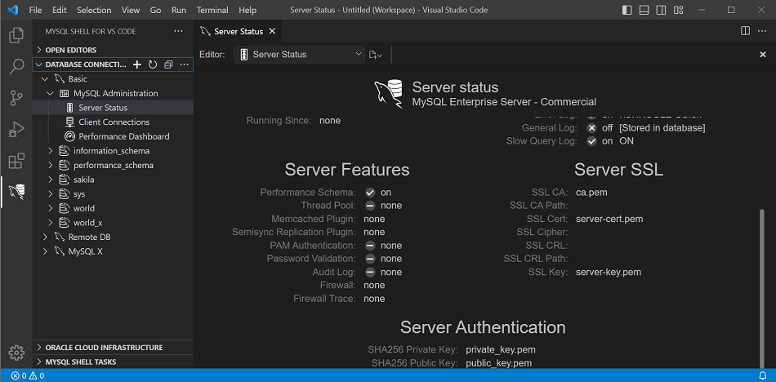Click the Performance Schema on checkmark
This screenshot has width=776, height=382.
pyautogui.click(x=370, y=193)
